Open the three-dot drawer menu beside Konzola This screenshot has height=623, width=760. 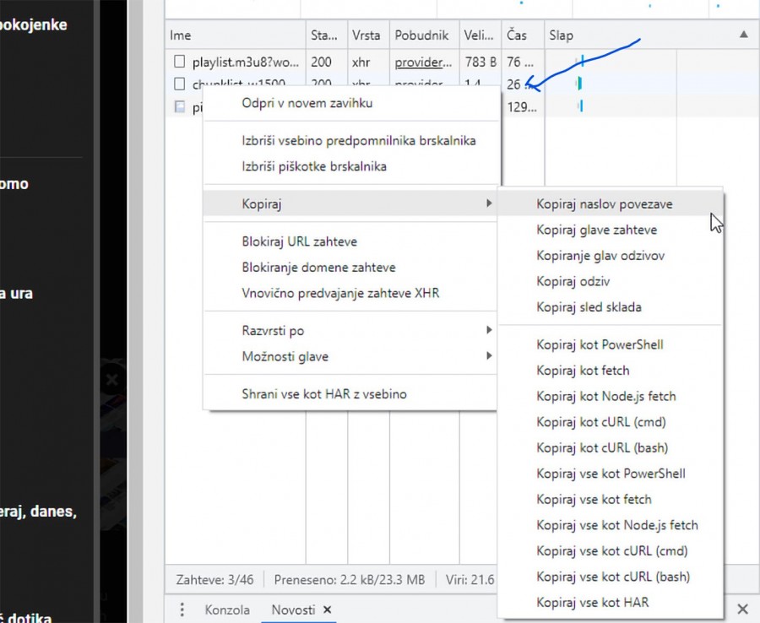182,609
